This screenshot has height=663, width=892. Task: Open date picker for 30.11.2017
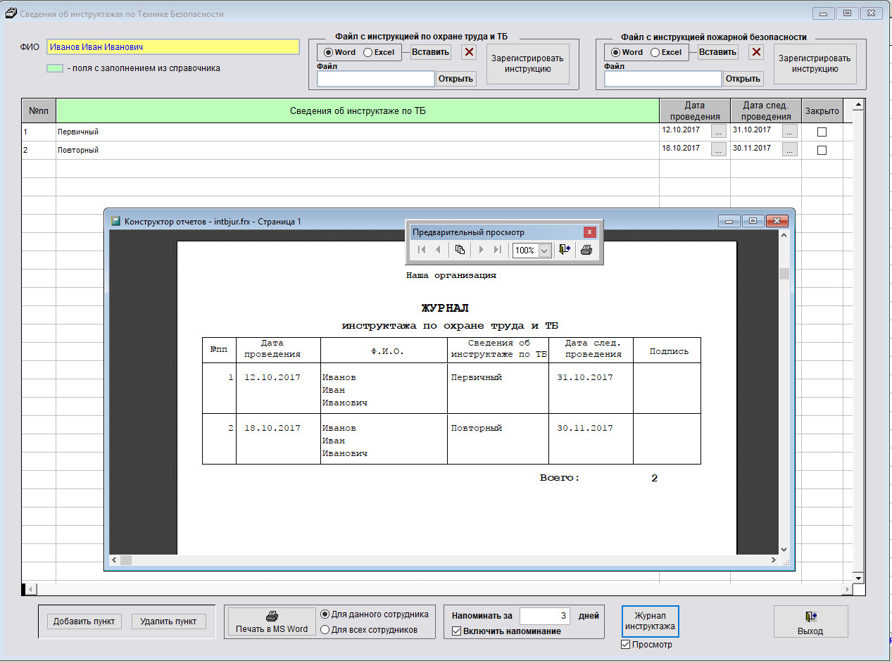(789, 150)
